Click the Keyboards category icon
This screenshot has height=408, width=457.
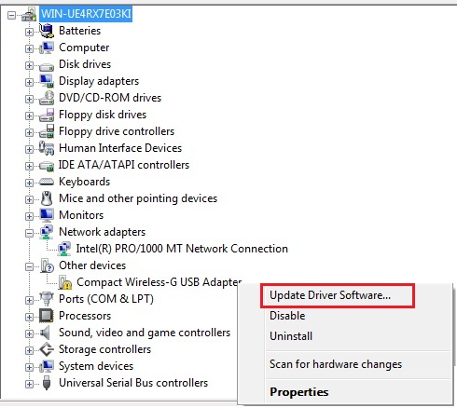coord(47,183)
